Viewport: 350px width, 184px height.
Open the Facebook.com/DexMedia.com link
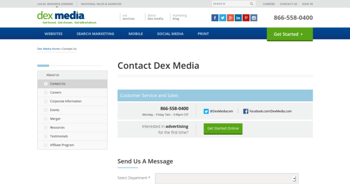pos(270,111)
